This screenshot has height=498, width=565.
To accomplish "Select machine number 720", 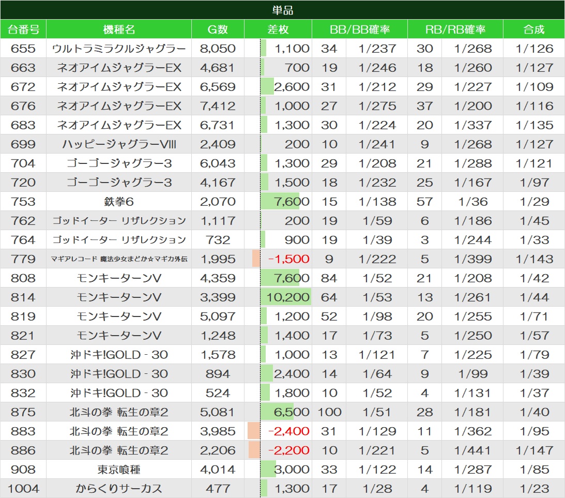I will click(x=23, y=183).
